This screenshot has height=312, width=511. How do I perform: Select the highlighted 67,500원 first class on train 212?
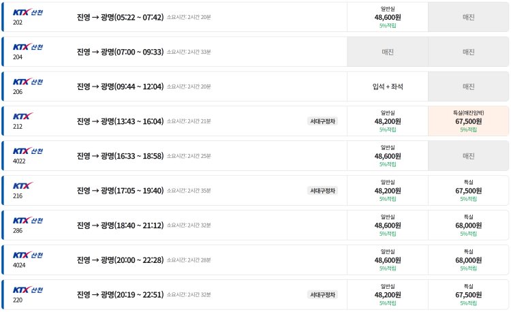tap(469, 121)
